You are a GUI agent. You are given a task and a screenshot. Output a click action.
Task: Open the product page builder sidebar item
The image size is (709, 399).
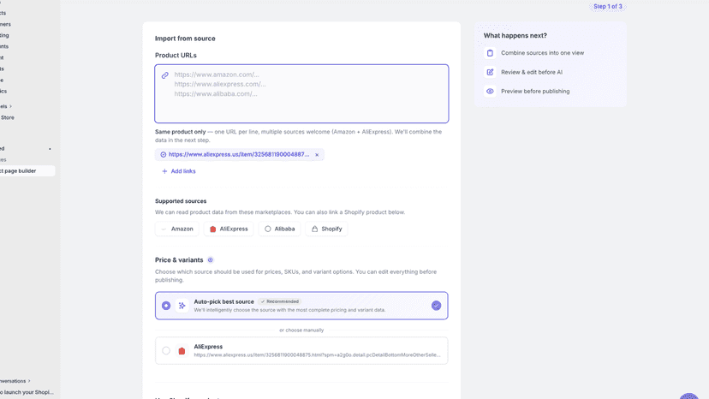click(x=26, y=171)
